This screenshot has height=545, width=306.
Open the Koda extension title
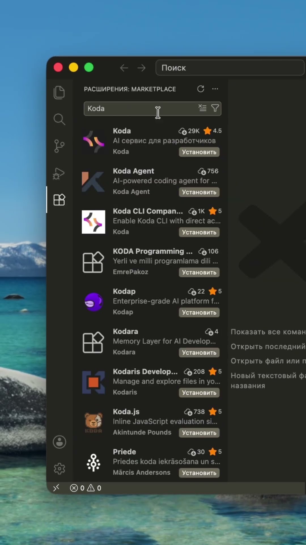pyautogui.click(x=122, y=131)
